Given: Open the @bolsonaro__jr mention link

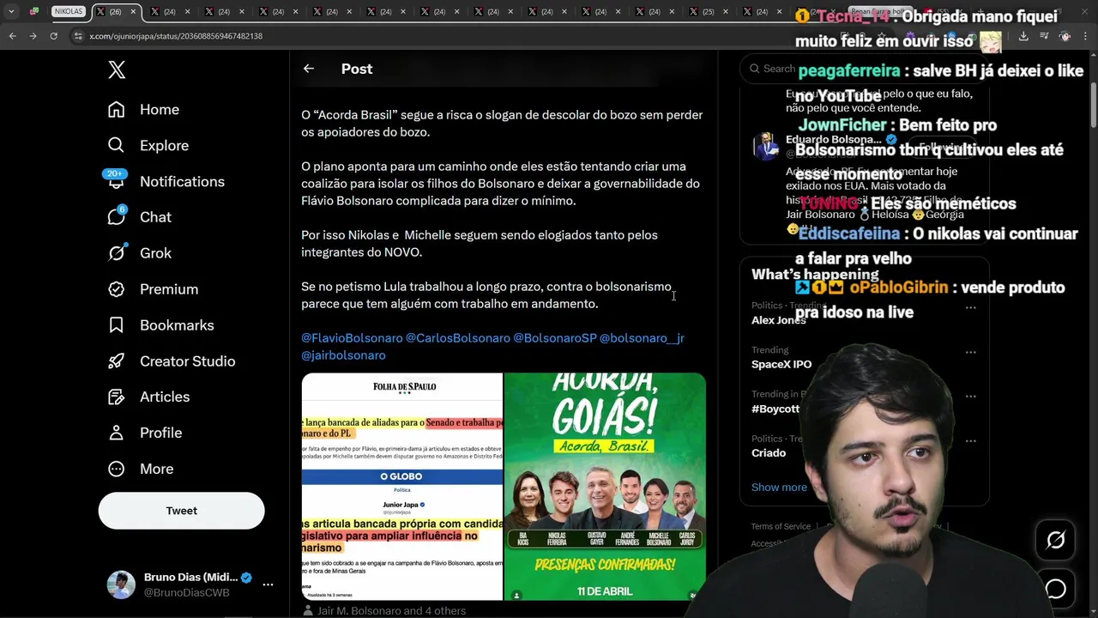Looking at the screenshot, I should coord(642,338).
